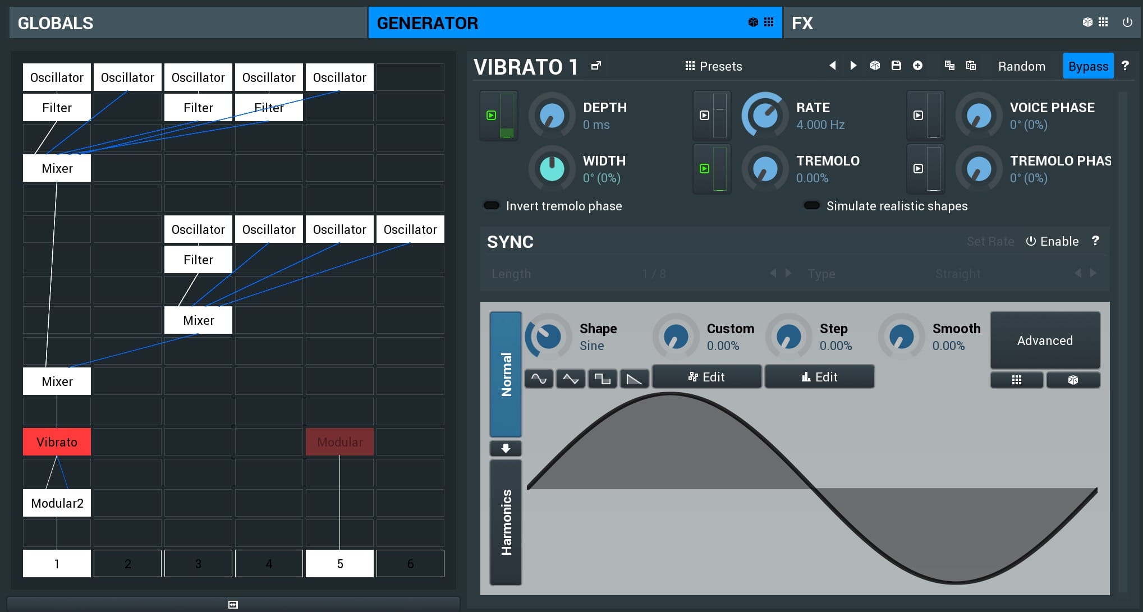Click the Bypass button

click(1087, 66)
